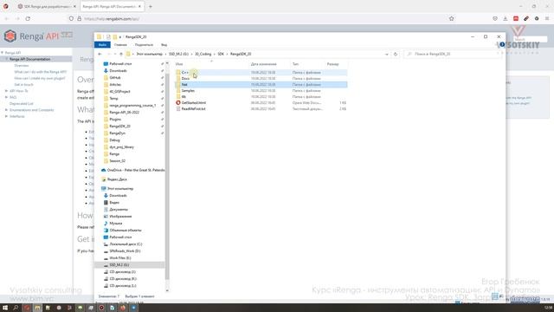The image size is (554, 312).
Task: Click 30_Coding in address breadcrumb
Action: [x=203, y=54]
